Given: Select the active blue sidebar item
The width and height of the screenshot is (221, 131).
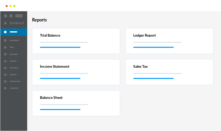Looking at the screenshot, I should click(14, 32).
